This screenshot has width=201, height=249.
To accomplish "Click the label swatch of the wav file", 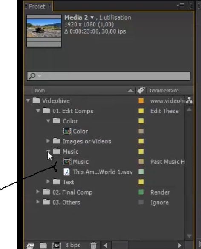I will pos(141,172).
